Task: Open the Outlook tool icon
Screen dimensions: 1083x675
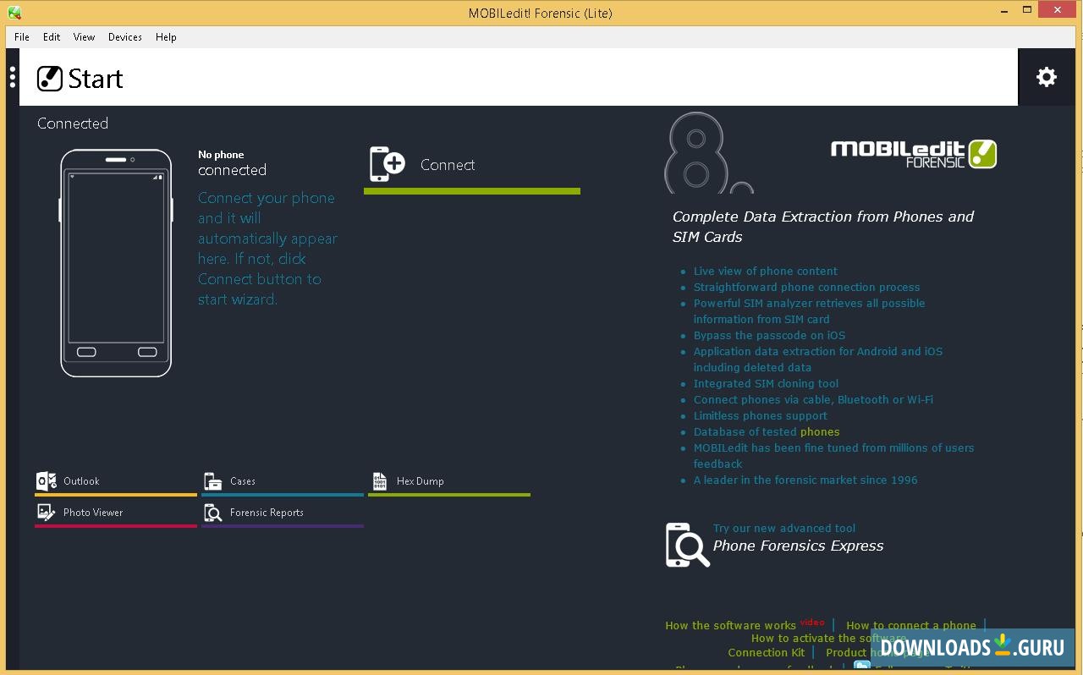Action: coord(47,481)
